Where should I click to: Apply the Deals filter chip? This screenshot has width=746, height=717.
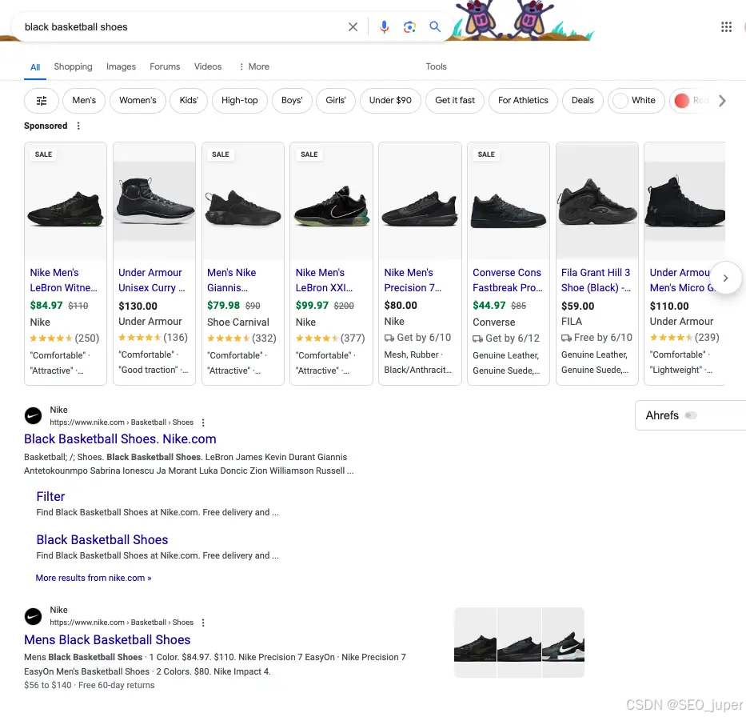click(582, 101)
